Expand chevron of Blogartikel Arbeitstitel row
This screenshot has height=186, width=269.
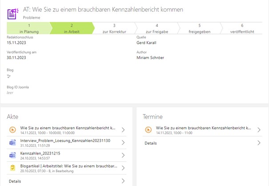[123, 168]
